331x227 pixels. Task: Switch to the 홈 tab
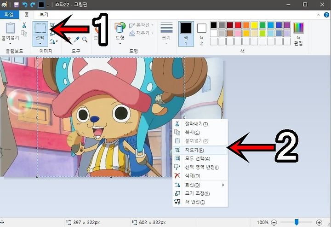26,14
